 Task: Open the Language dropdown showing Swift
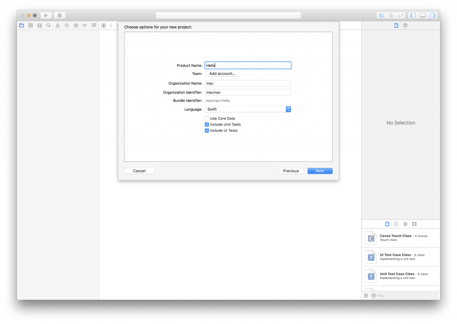tap(248, 109)
